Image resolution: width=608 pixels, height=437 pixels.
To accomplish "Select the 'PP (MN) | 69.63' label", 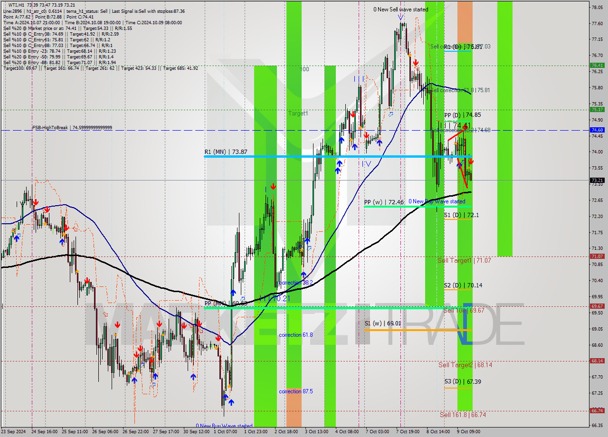I will pos(226,303).
